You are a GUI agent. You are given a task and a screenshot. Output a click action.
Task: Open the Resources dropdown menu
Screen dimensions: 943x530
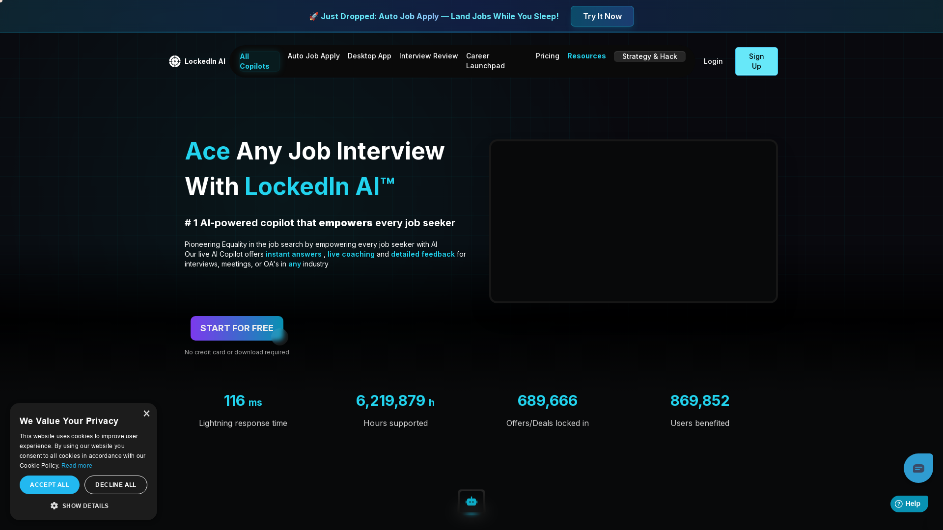(586, 56)
